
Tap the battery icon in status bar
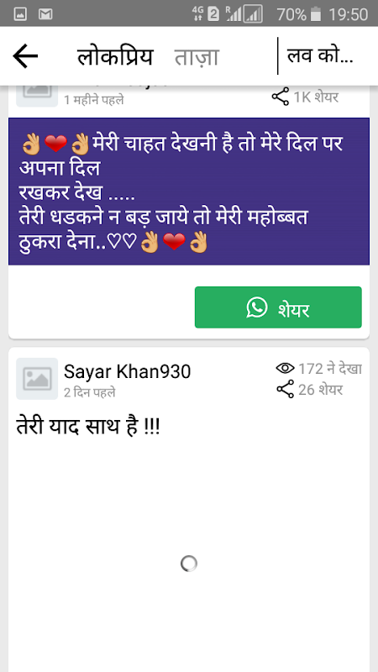(x=316, y=14)
